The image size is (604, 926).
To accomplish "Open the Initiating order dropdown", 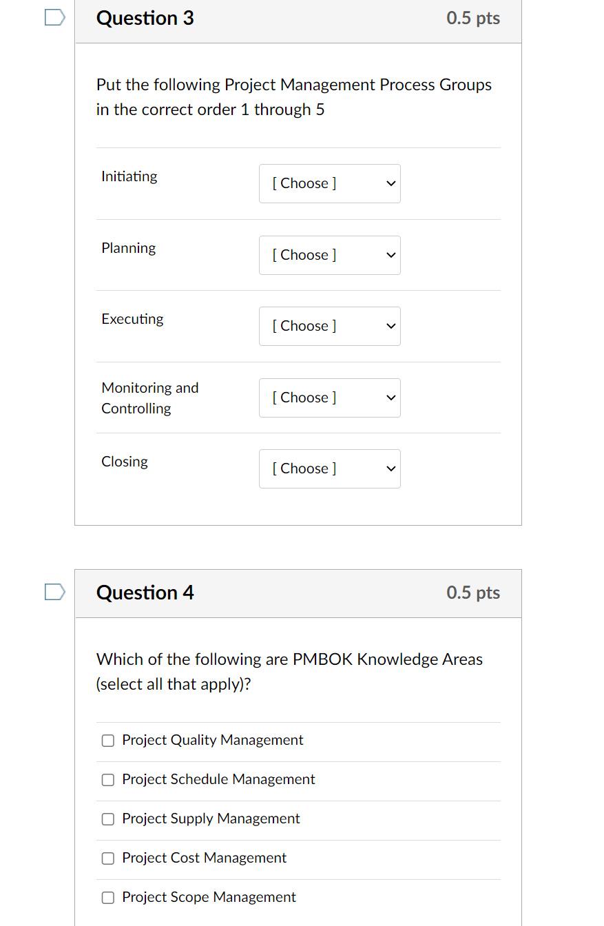I will coord(329,183).
